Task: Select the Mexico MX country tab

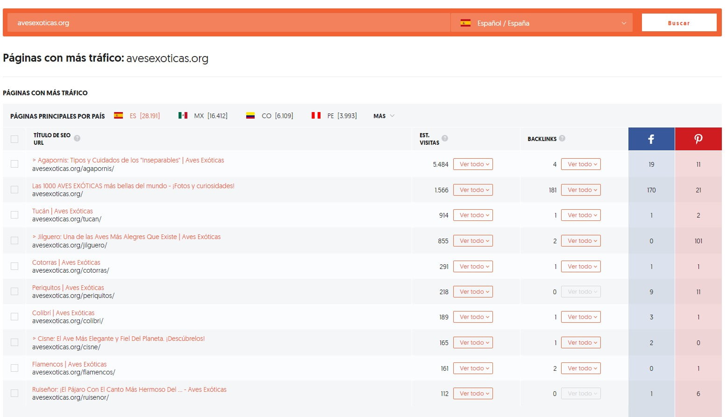Action: (203, 116)
